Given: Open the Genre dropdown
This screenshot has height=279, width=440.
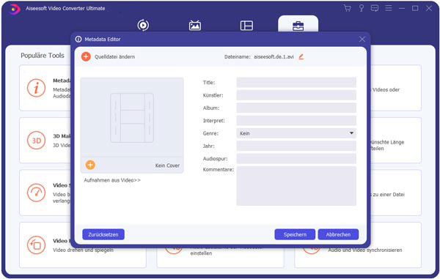Looking at the screenshot, I should 296,133.
